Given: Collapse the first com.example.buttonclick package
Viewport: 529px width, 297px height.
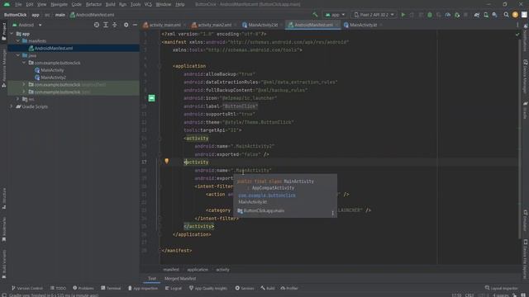Looking at the screenshot, I should pos(24,63).
